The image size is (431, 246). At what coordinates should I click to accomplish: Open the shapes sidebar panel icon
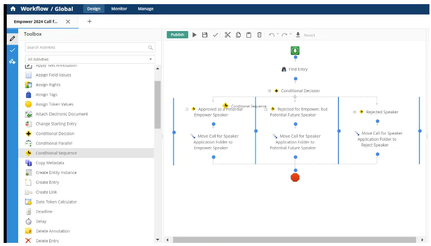click(12, 62)
